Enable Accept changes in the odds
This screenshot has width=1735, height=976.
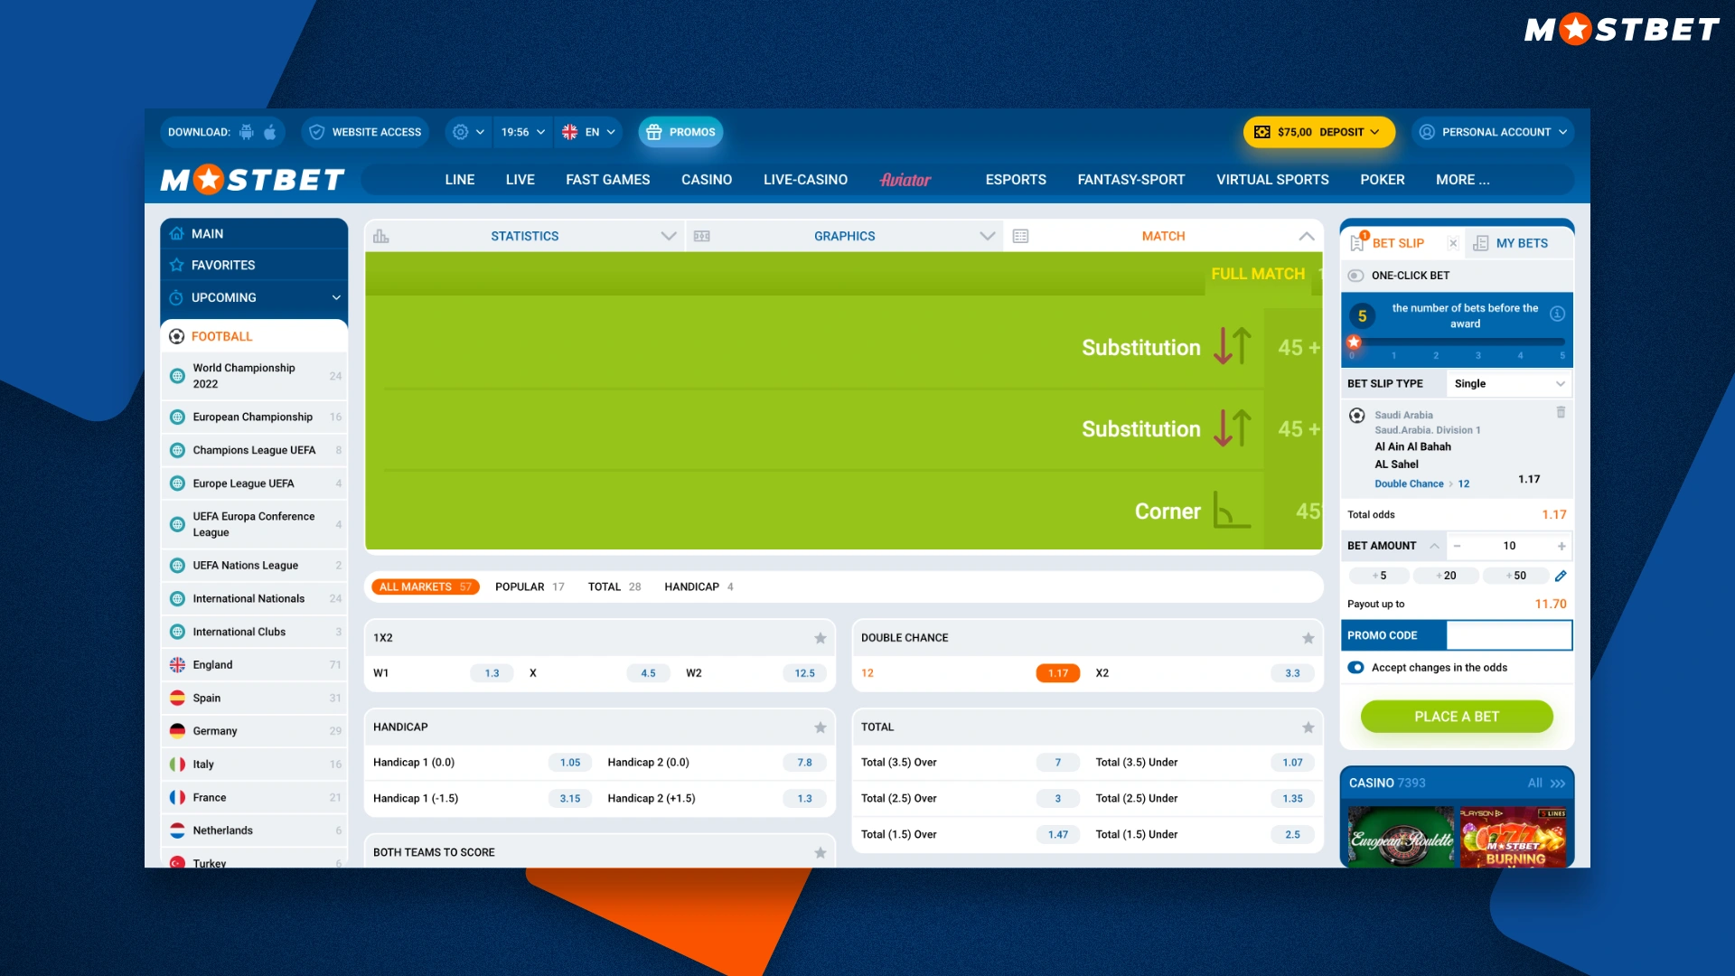pos(1356,666)
